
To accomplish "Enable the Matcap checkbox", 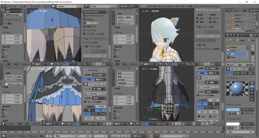I will [84, 19].
